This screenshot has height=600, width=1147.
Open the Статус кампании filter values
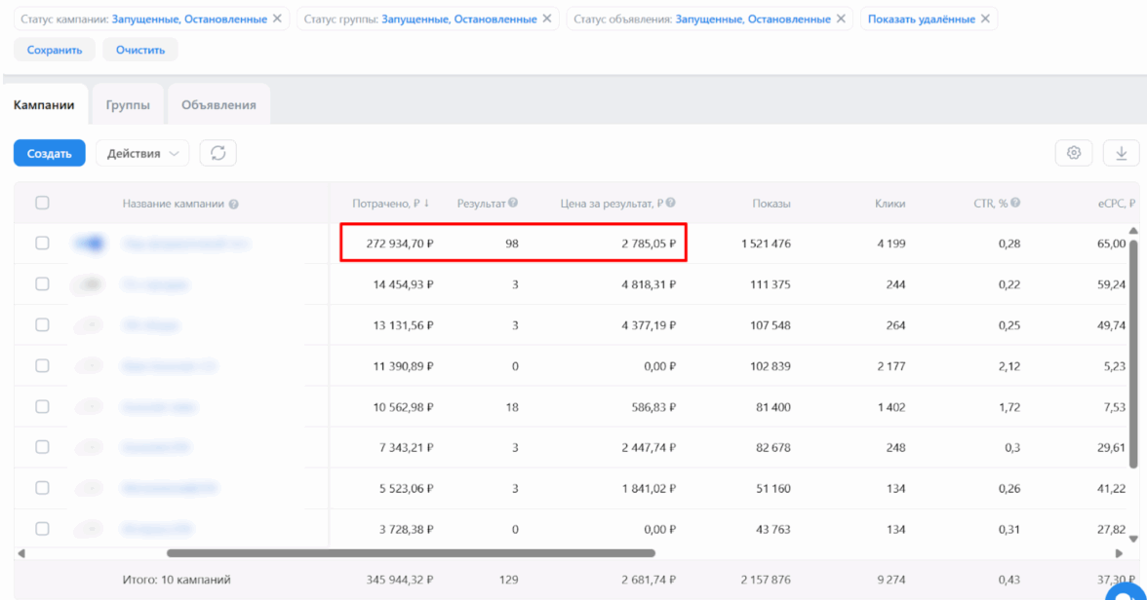click(x=188, y=19)
